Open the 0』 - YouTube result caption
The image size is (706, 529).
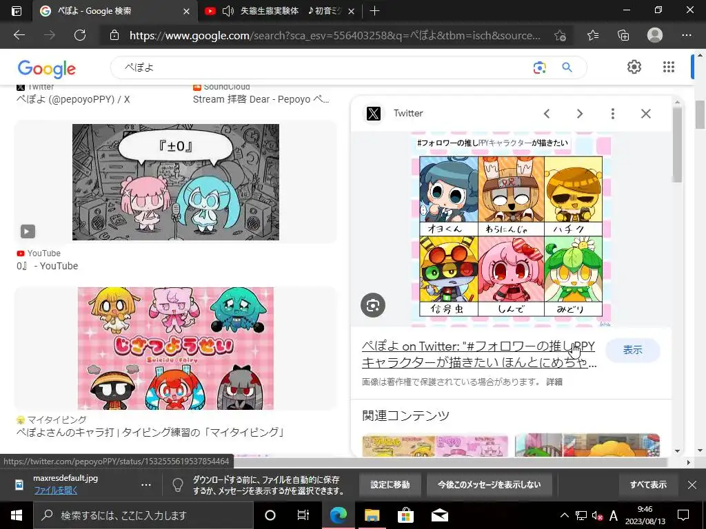pyautogui.click(x=48, y=266)
